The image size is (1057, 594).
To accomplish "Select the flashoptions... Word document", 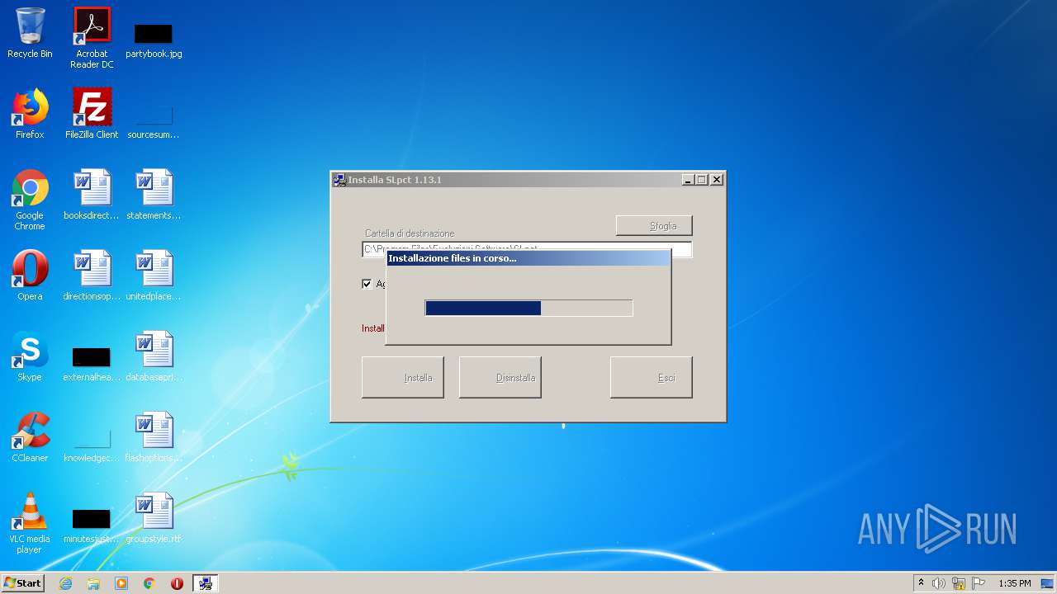I will tap(154, 437).
